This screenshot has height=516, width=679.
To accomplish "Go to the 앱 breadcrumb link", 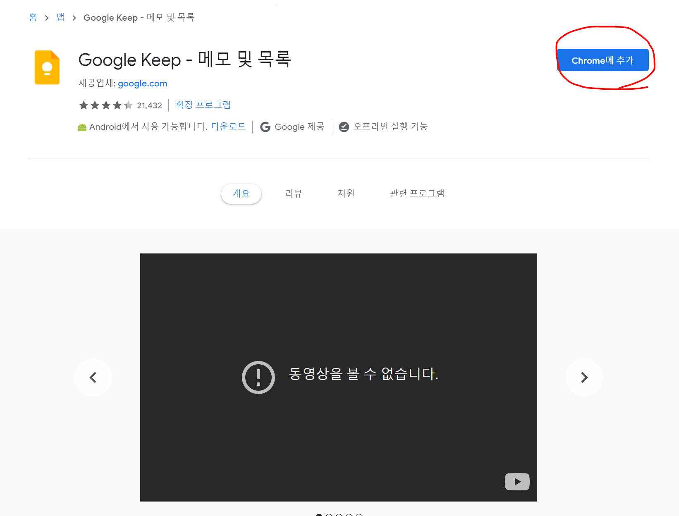I will (x=60, y=17).
